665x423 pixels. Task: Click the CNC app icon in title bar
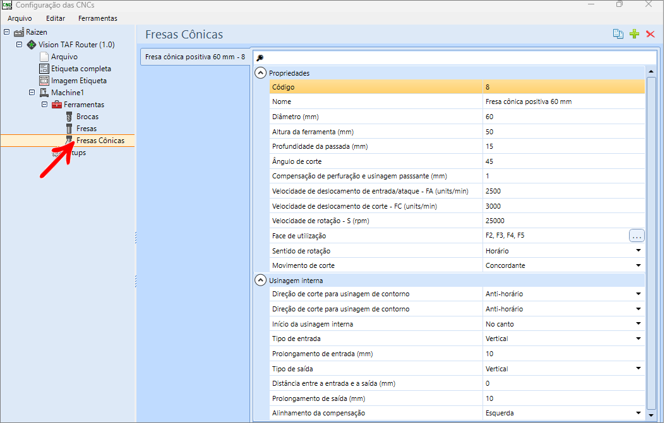[x=7, y=5]
